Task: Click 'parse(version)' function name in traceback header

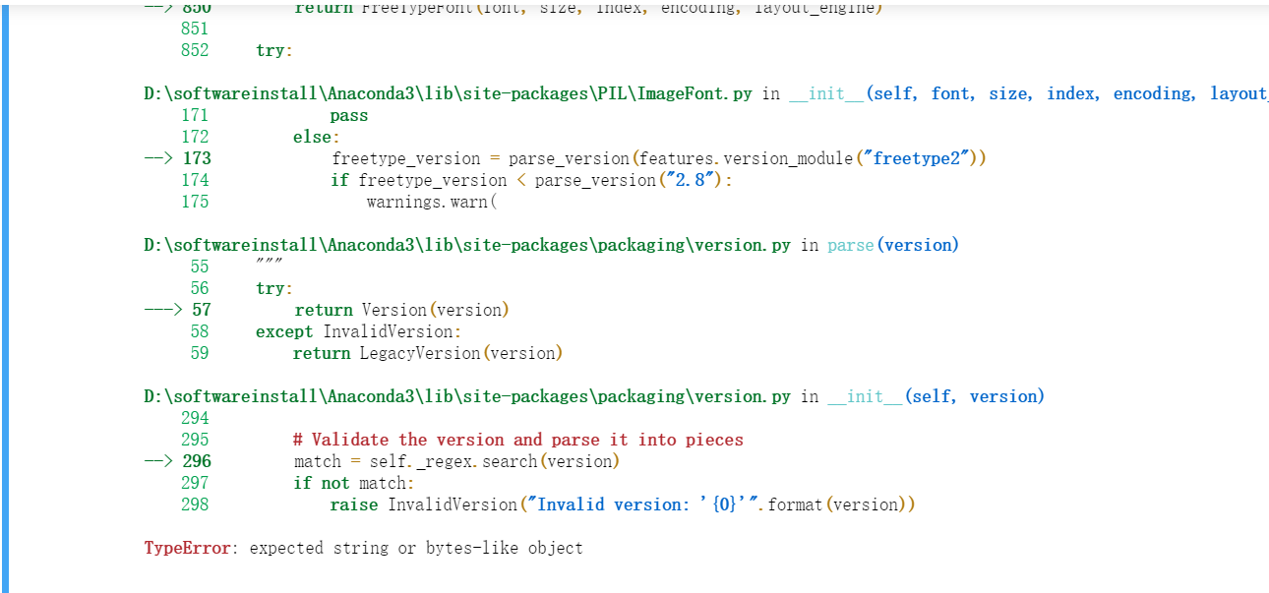Action: pyautogui.click(x=893, y=245)
